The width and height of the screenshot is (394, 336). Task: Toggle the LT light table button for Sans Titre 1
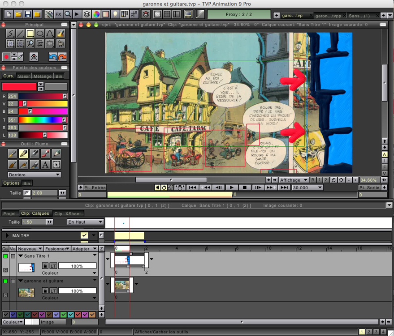[53, 266]
